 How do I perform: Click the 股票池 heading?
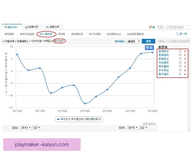click(x=163, y=47)
